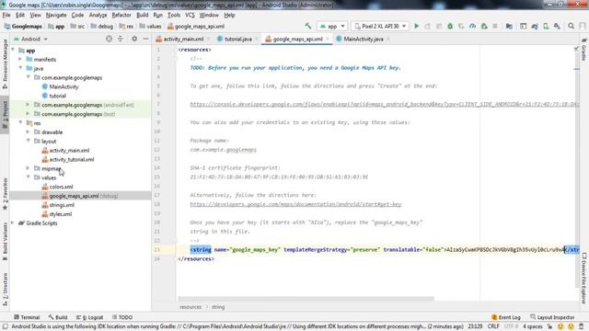Expand the drawable folder
Screen dimensions: 589x331
click(x=28, y=132)
